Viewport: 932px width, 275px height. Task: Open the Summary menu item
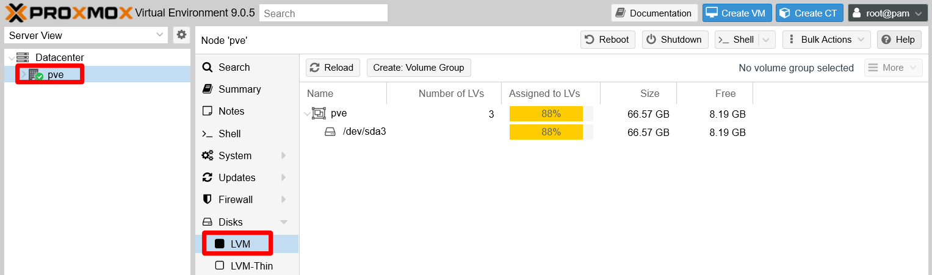tap(247, 89)
